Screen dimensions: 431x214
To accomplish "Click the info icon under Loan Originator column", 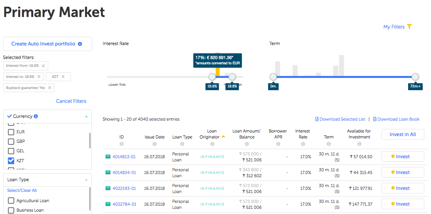I will pos(212,144).
